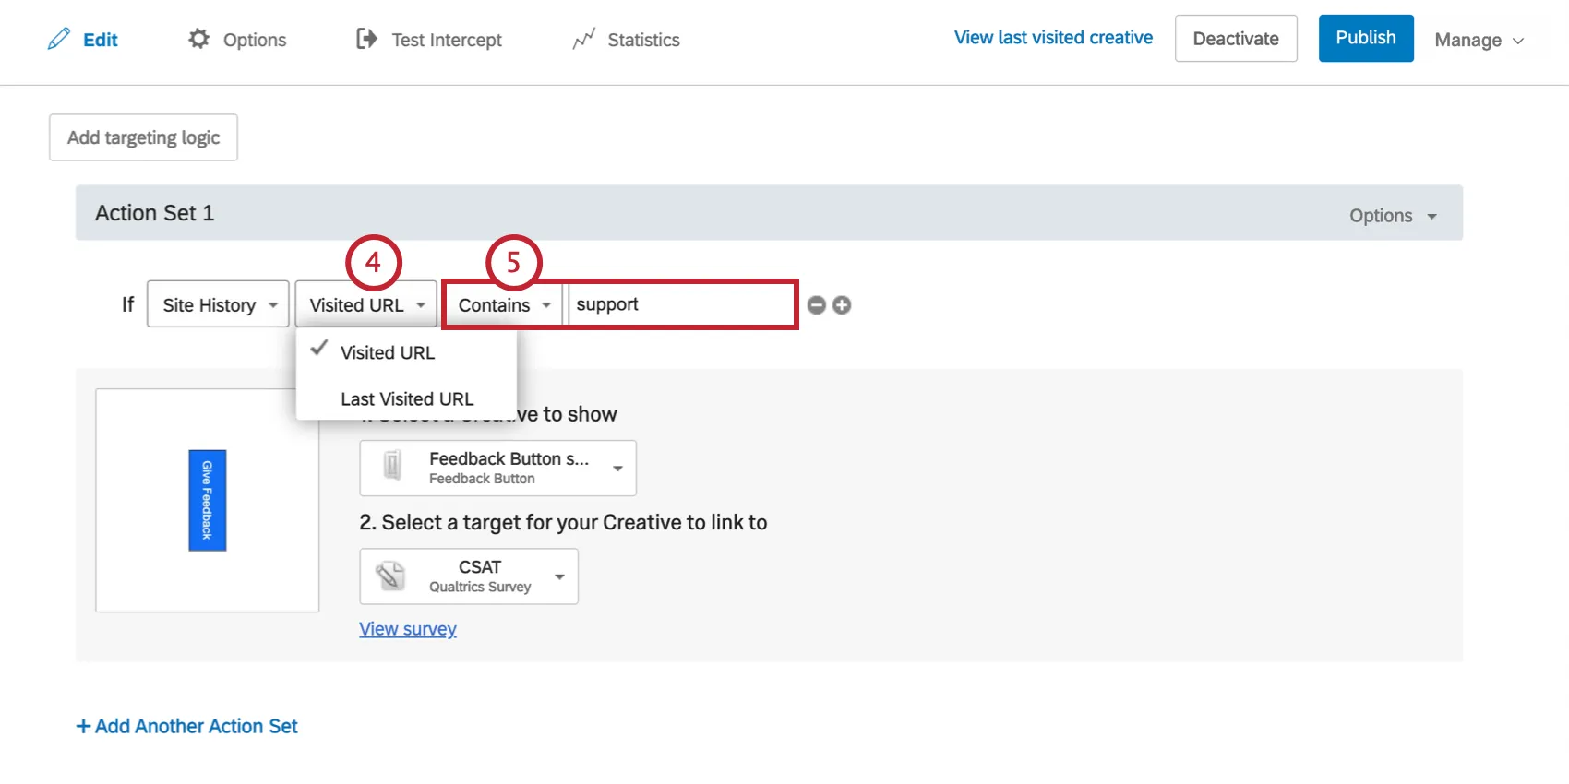
Task: Open the Contains operator dropdown
Action: tap(503, 304)
